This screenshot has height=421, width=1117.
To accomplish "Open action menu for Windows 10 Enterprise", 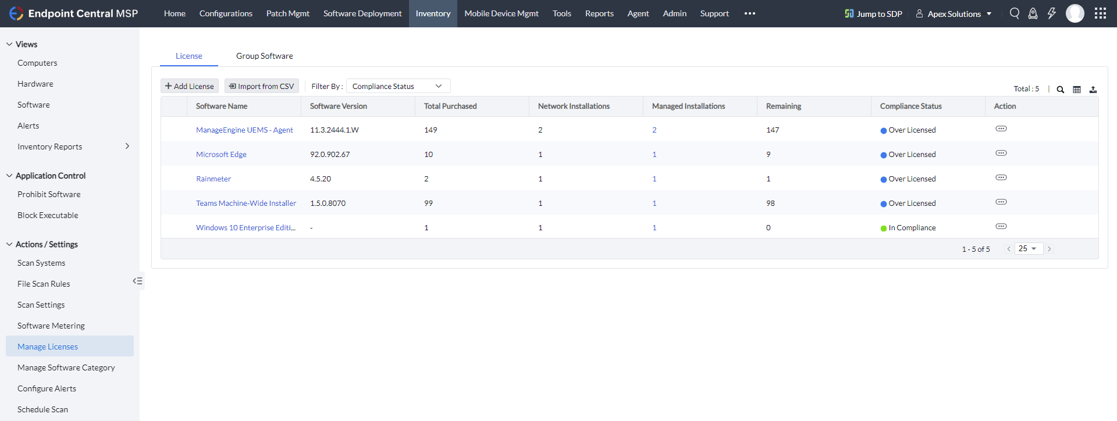I will (x=1001, y=226).
